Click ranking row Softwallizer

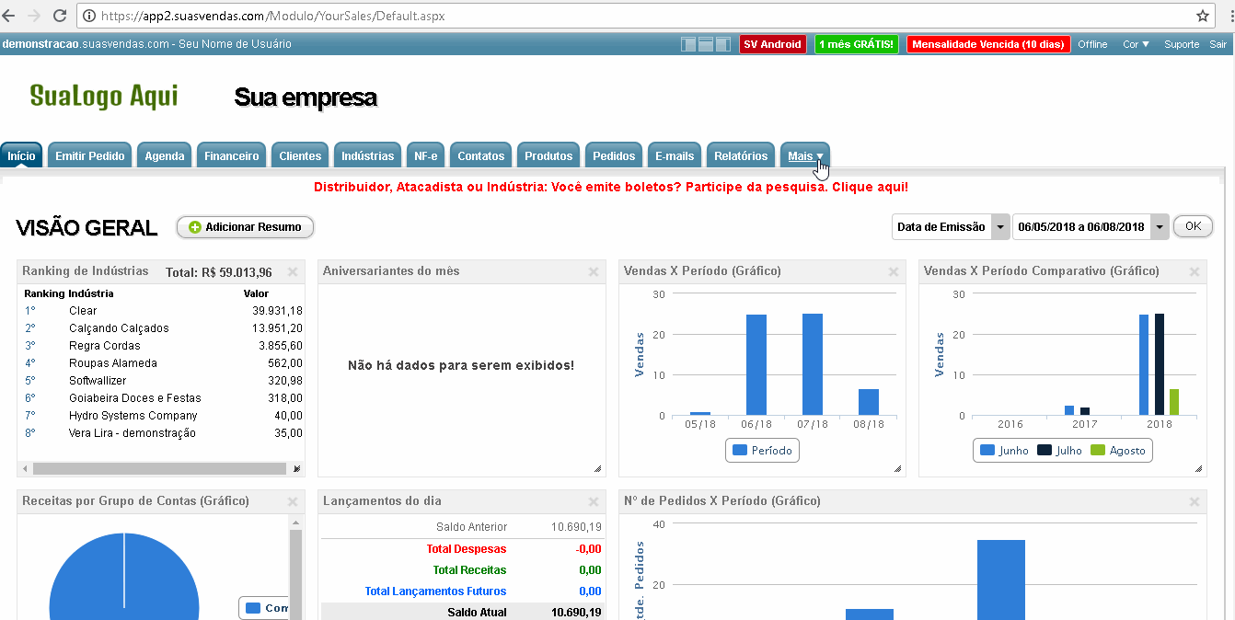pos(163,381)
